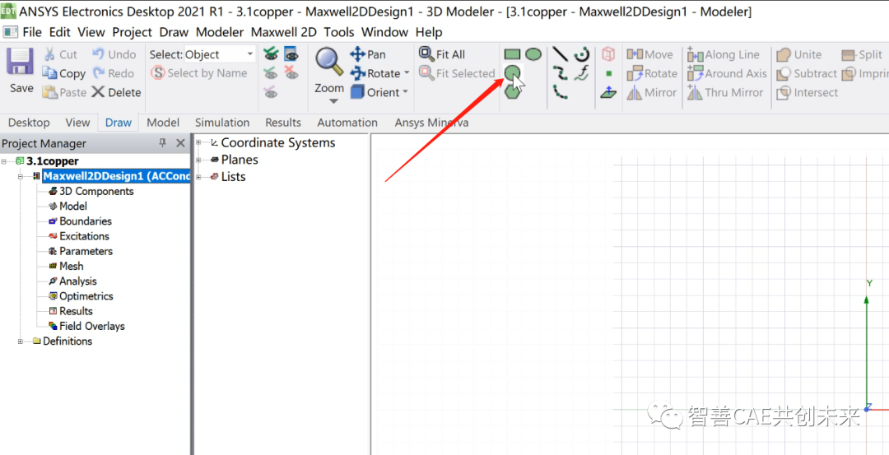Switch to the Desktop ribbon tab
This screenshot has width=889, height=455.
tap(29, 123)
